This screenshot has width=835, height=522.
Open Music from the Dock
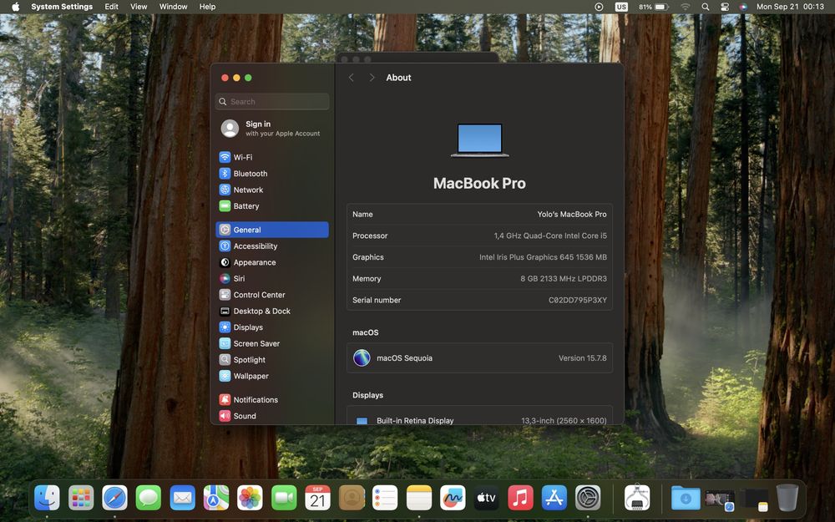click(520, 499)
